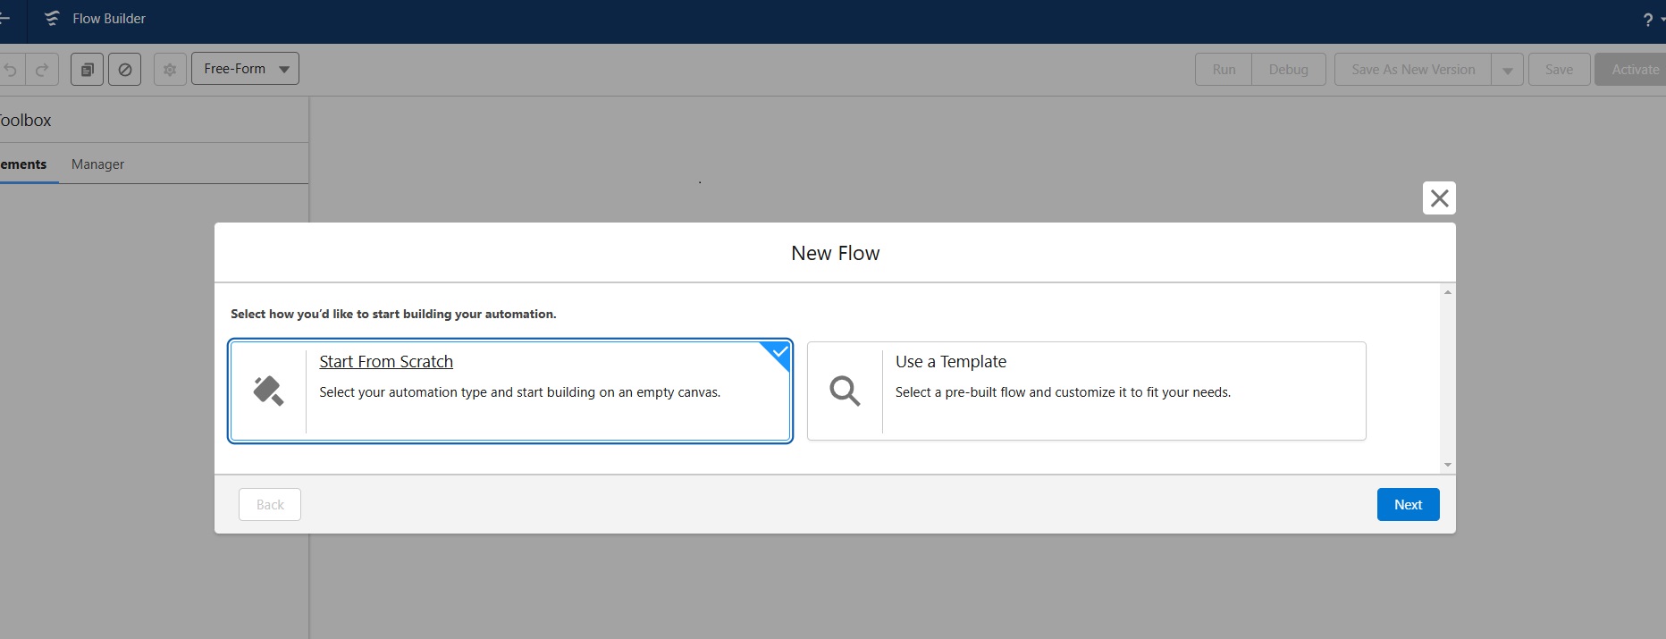Click the redo arrow icon

point(42,69)
